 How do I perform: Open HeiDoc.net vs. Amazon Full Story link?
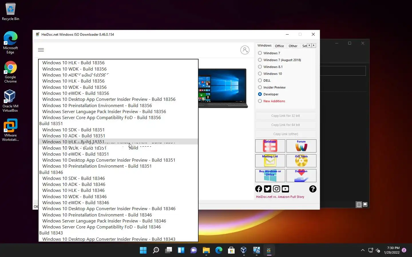coord(280,197)
